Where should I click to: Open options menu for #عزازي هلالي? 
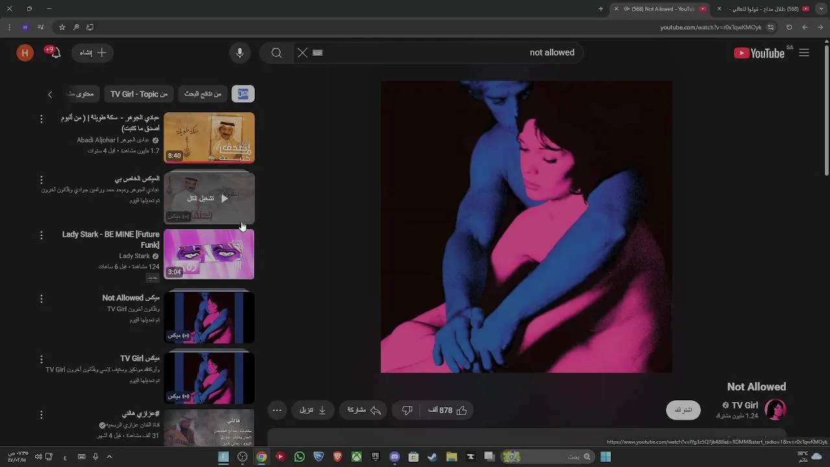(x=41, y=414)
